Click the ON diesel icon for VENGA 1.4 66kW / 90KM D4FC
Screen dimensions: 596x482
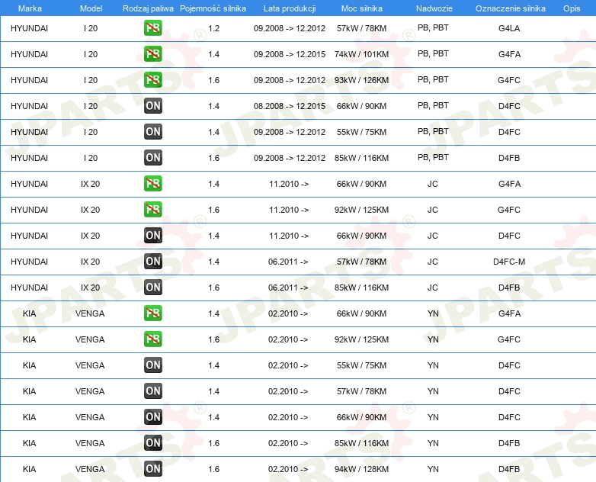coord(152,417)
